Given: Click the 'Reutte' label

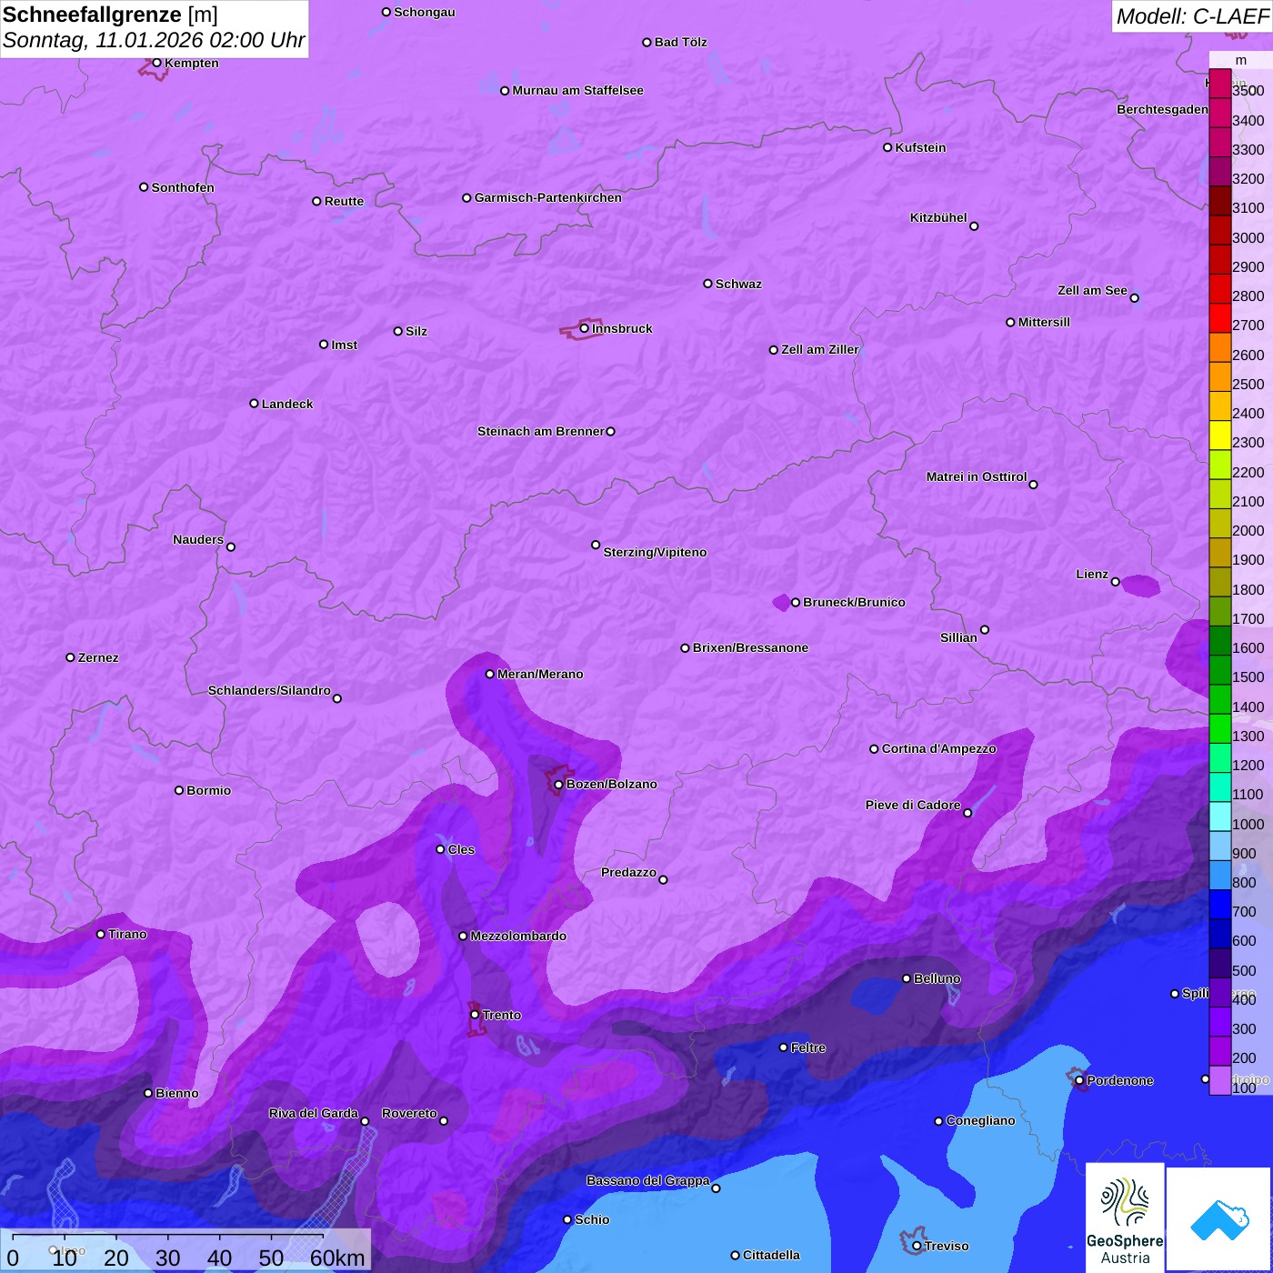Looking at the screenshot, I should coord(344,201).
